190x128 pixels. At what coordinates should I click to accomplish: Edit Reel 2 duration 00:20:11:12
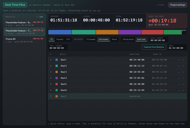137,66
